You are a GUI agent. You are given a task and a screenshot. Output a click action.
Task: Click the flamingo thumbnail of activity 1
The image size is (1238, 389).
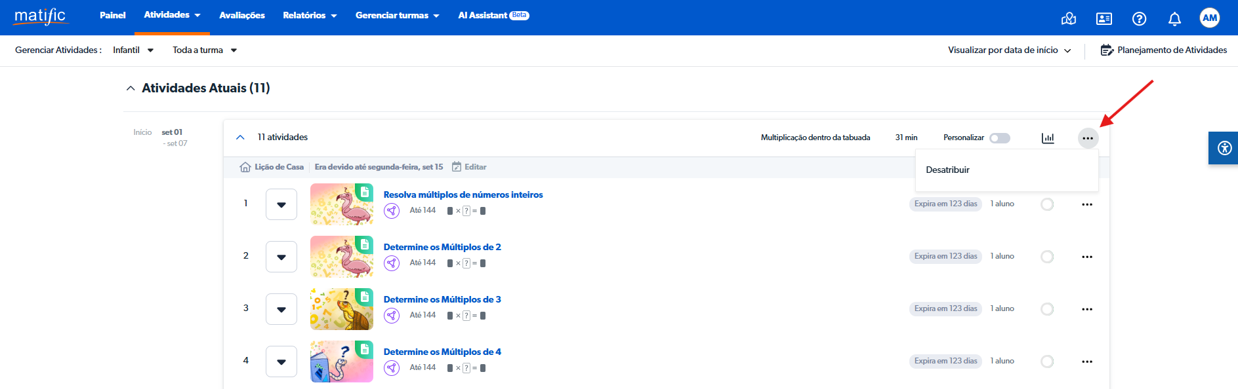pos(341,204)
